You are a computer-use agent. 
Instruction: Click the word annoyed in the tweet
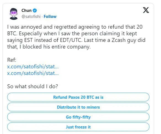click(31, 27)
